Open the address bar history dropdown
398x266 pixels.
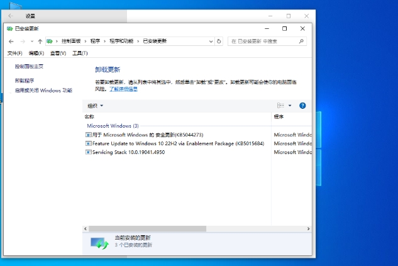tap(210, 41)
